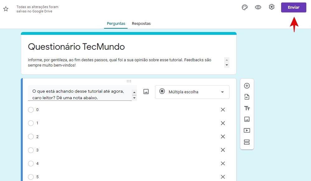Remove answer option 1

tap(223, 123)
